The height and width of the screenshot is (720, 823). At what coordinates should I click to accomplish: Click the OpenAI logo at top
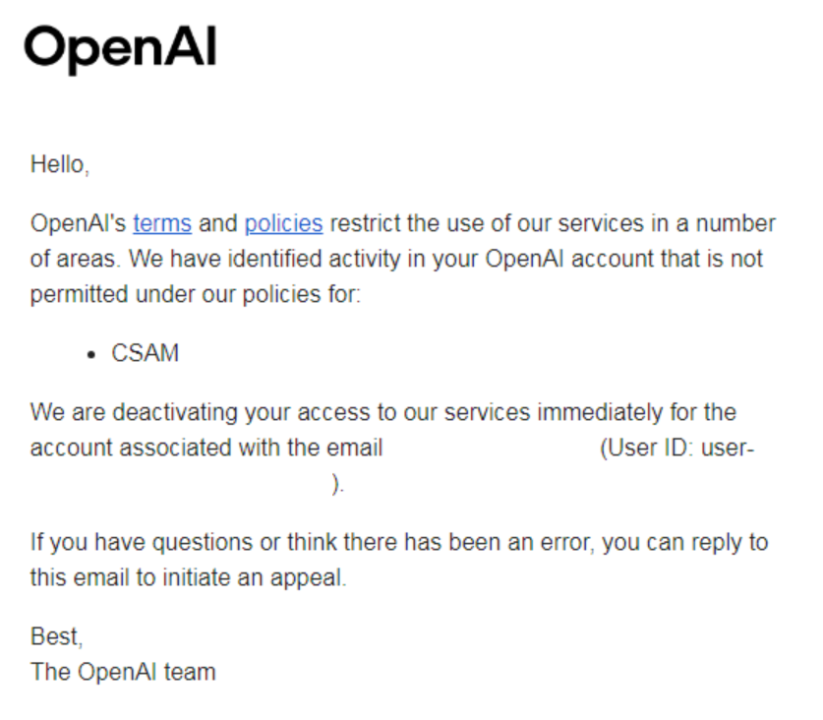click(x=120, y=49)
